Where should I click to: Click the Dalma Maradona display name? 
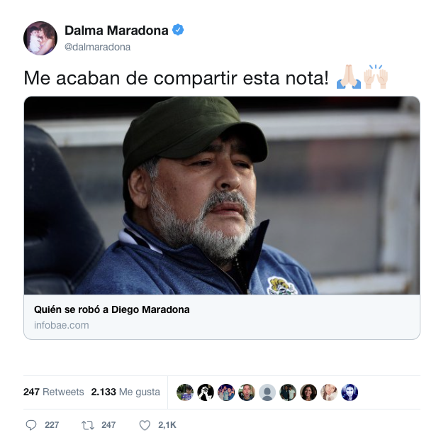pos(116,30)
